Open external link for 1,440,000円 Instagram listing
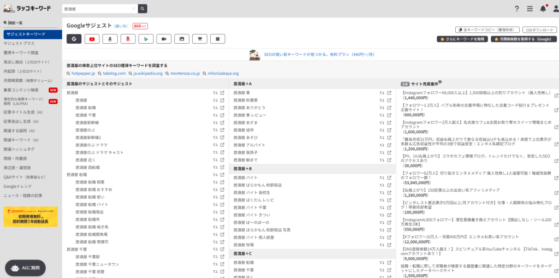The height and width of the screenshot is (278, 559). coord(556,95)
